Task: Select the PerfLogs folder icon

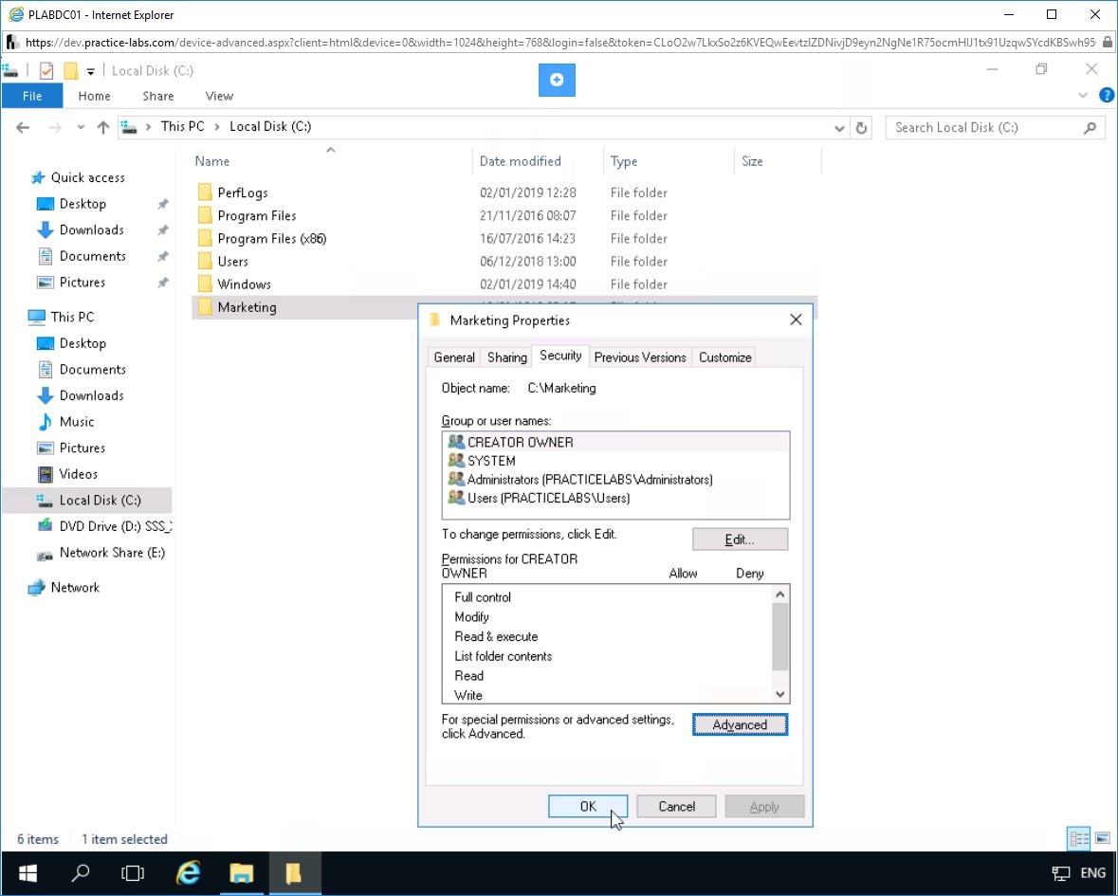Action: click(x=206, y=192)
